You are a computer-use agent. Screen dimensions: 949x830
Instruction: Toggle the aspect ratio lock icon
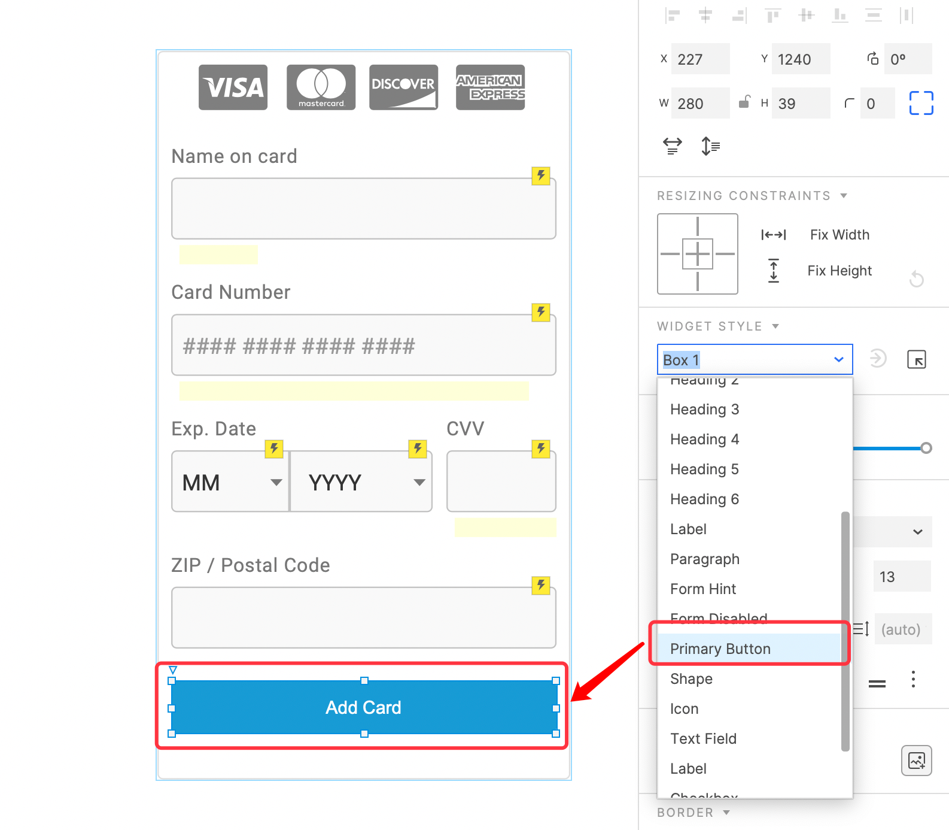(744, 102)
